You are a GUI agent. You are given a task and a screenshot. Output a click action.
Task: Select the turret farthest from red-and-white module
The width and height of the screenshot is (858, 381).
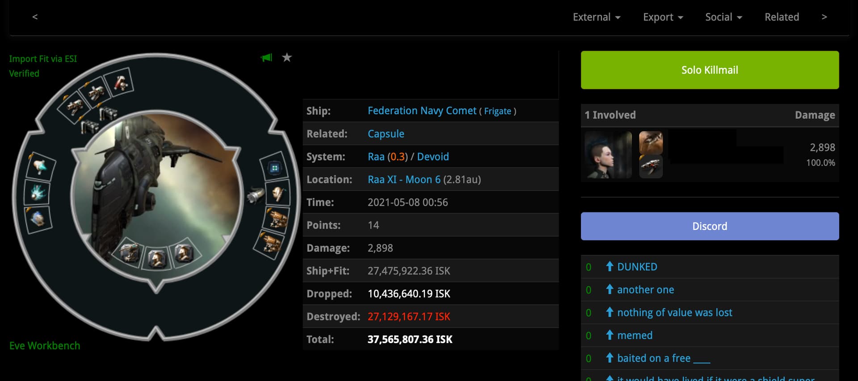pyautogui.click(x=74, y=108)
